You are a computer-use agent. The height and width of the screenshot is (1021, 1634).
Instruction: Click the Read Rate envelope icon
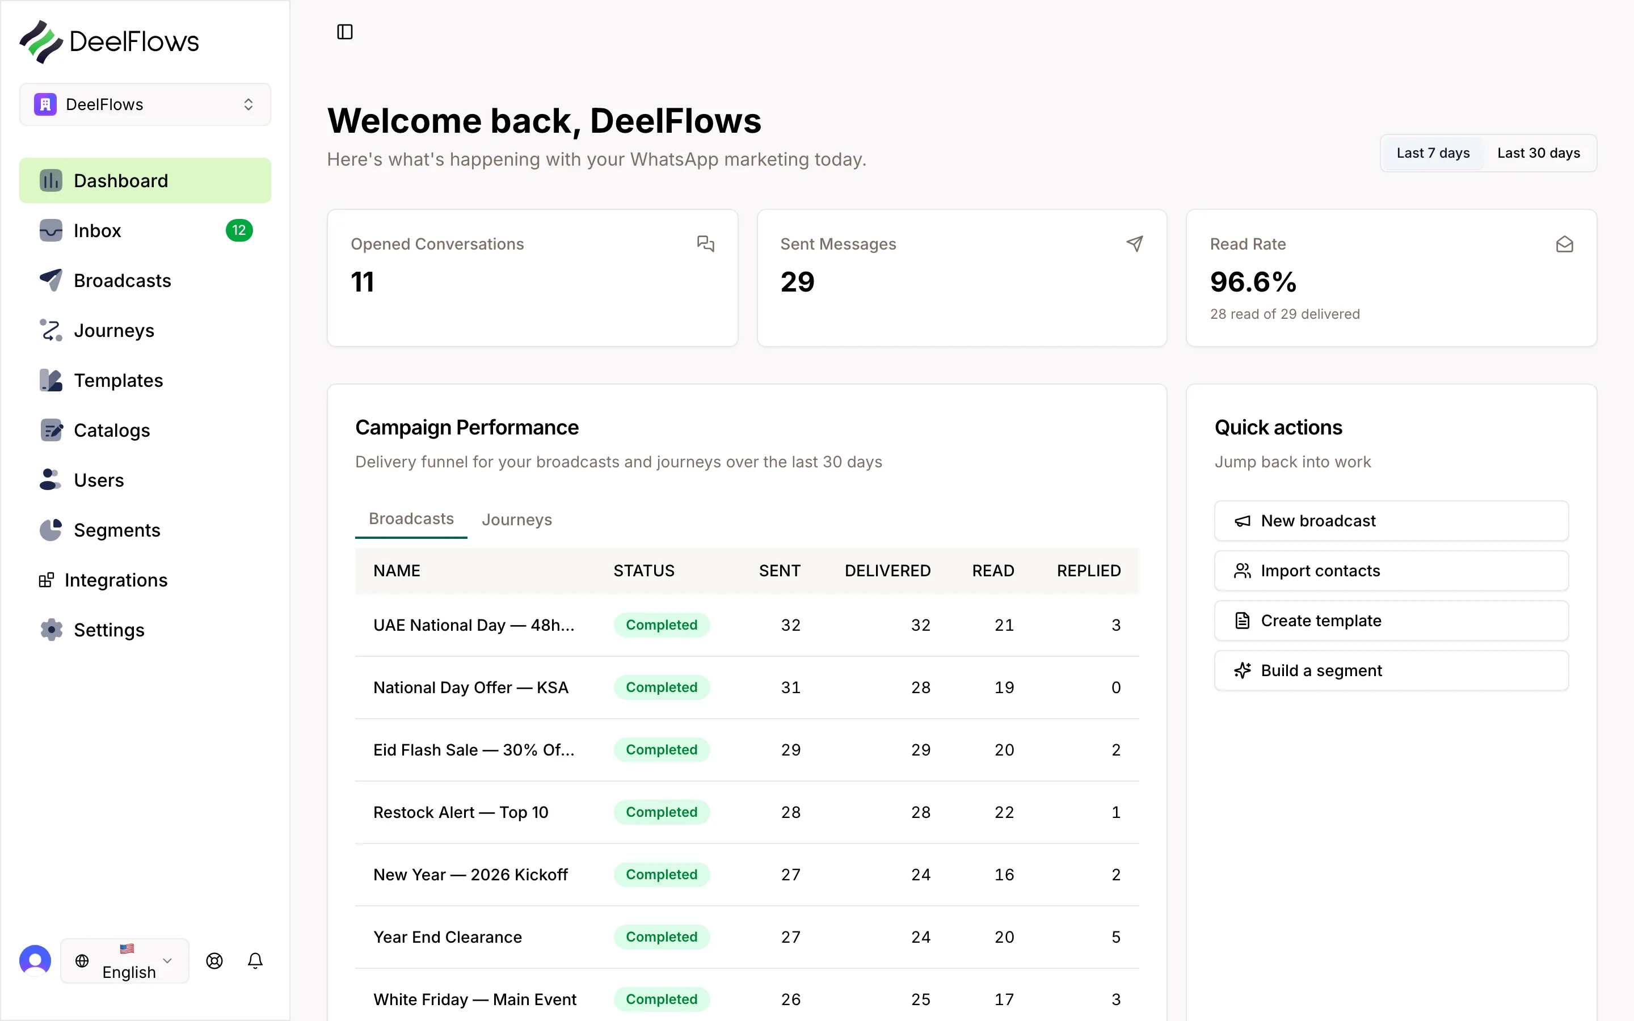(x=1564, y=244)
